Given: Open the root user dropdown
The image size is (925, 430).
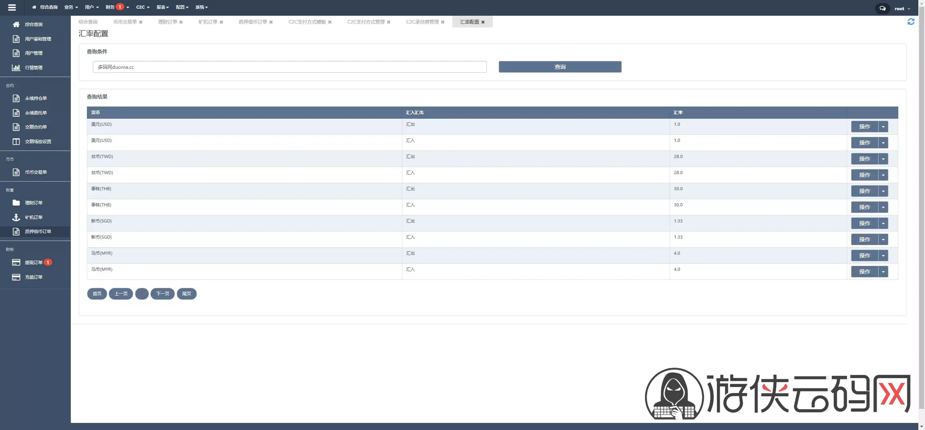Looking at the screenshot, I should [x=902, y=9].
